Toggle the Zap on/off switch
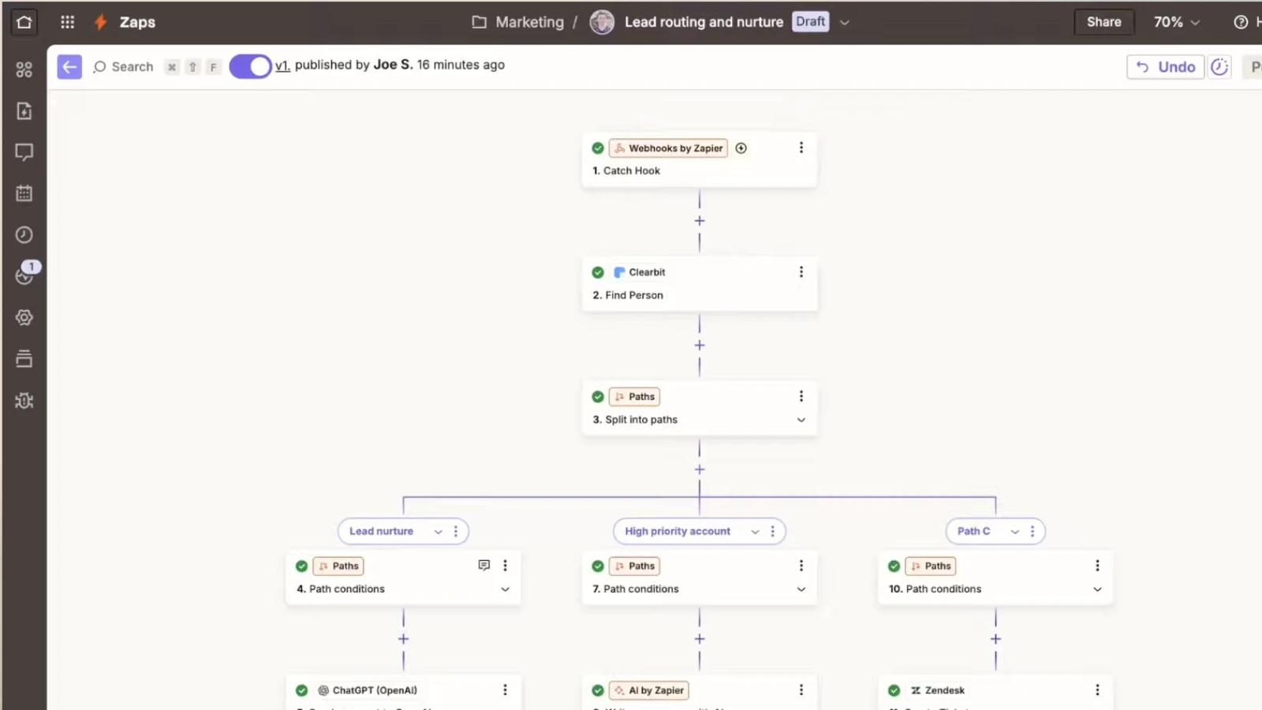The image size is (1262, 710). pyautogui.click(x=251, y=67)
